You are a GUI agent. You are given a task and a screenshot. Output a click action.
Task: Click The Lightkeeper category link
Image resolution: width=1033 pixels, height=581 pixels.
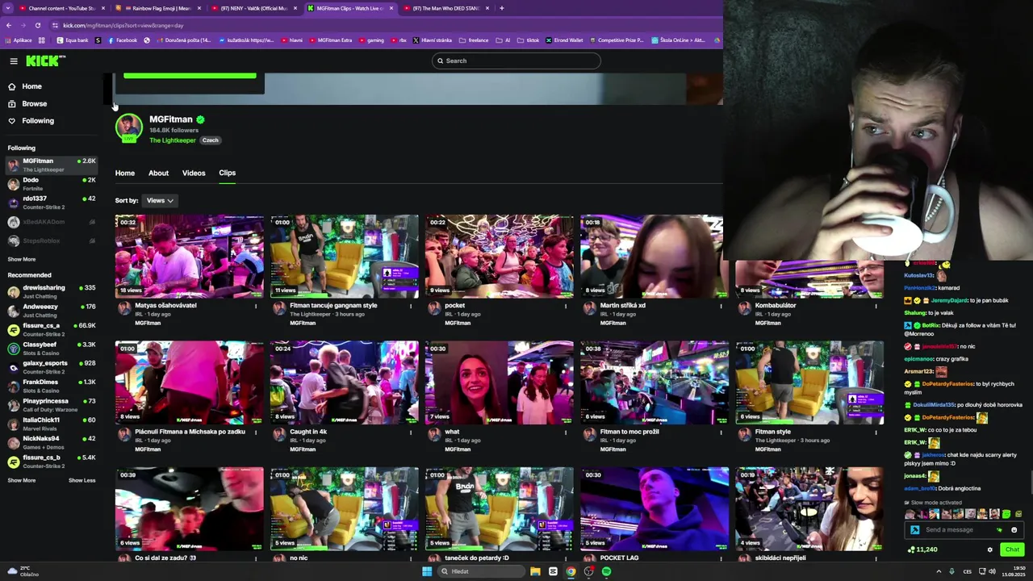(173, 140)
